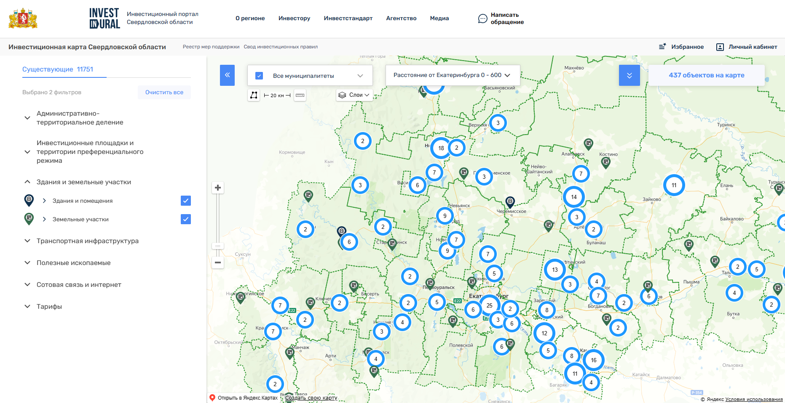
Task: Open Расстояние от Екатеринбурга dropdown
Action: pyautogui.click(x=453, y=75)
